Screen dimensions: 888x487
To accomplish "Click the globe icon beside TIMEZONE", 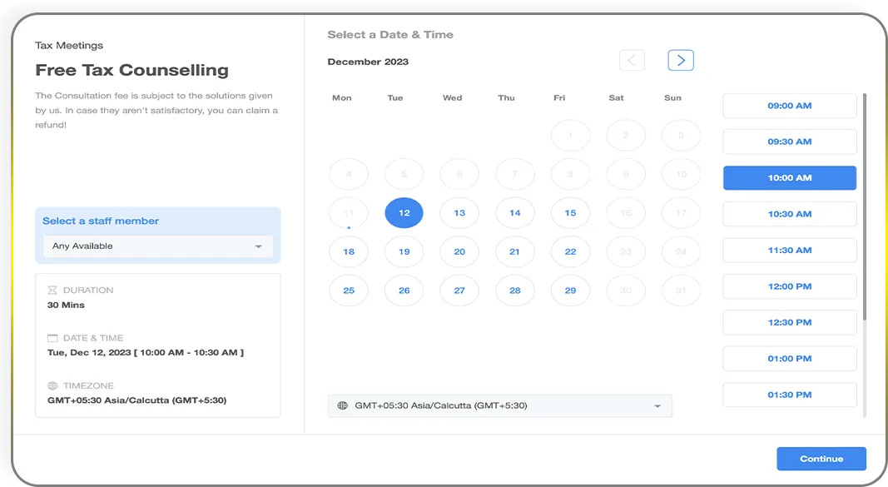I will (x=52, y=385).
